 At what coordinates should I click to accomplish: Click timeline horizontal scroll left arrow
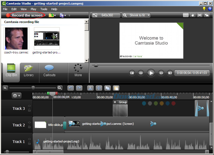click(35, 152)
